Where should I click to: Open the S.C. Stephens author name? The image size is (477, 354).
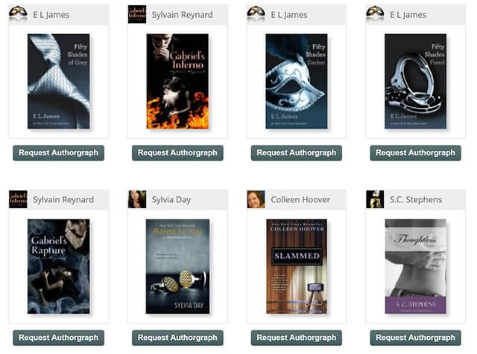click(x=416, y=199)
